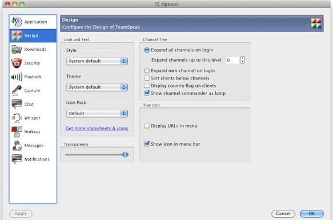Switch to the Hotkeys label in sidebar
The image size is (333, 220).
[x=33, y=132]
